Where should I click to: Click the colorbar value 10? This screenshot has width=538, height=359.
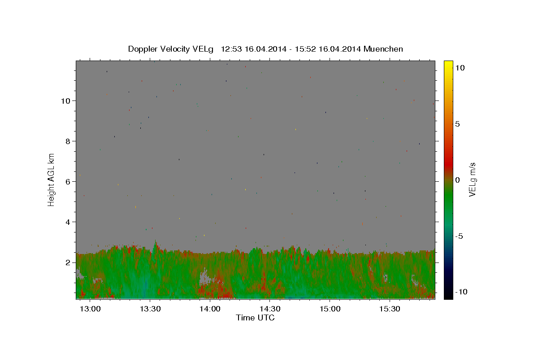460,68
